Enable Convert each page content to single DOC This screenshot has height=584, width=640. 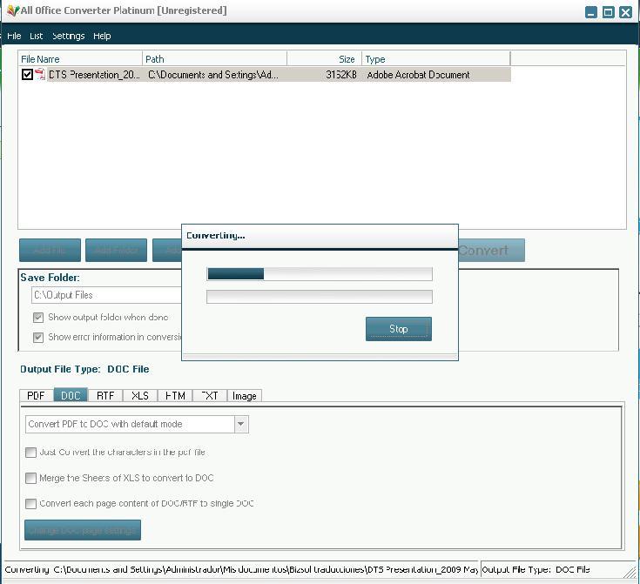point(30,504)
